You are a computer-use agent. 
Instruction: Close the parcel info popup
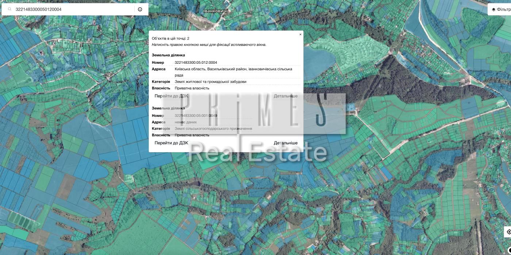(300, 35)
